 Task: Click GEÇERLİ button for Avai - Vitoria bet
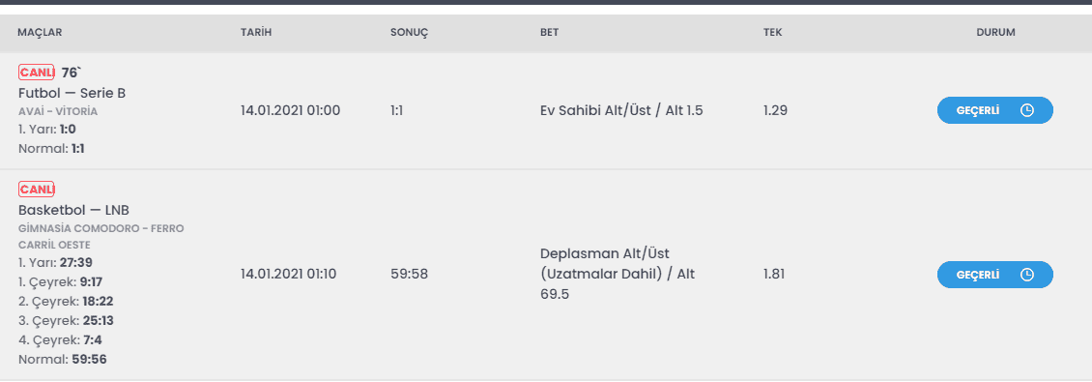(994, 110)
